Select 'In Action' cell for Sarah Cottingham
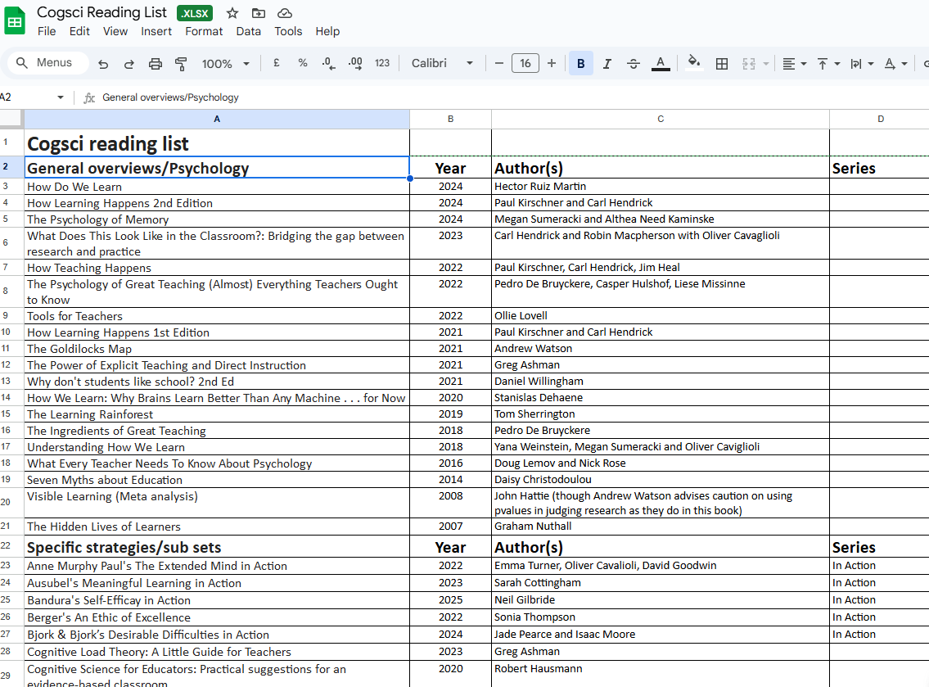Screen dimensions: 929x687 (880, 583)
